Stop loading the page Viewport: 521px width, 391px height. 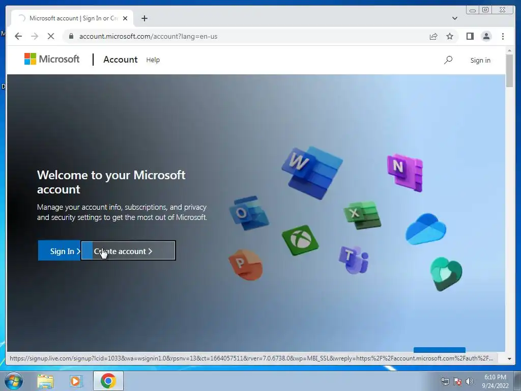[51, 36]
